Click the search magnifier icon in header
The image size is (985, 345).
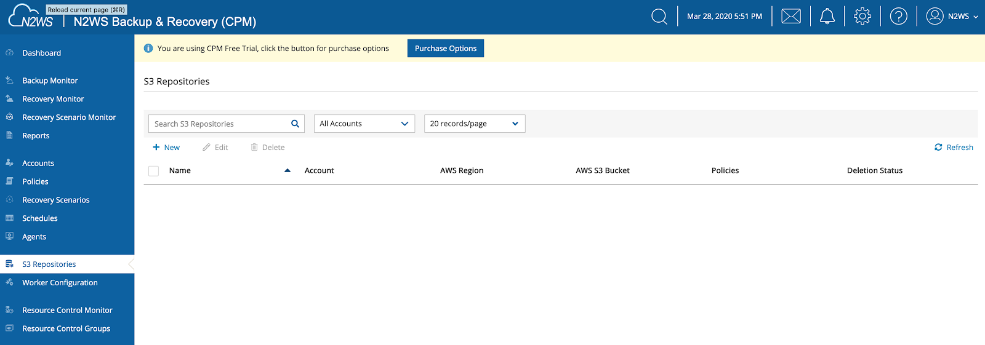point(659,17)
